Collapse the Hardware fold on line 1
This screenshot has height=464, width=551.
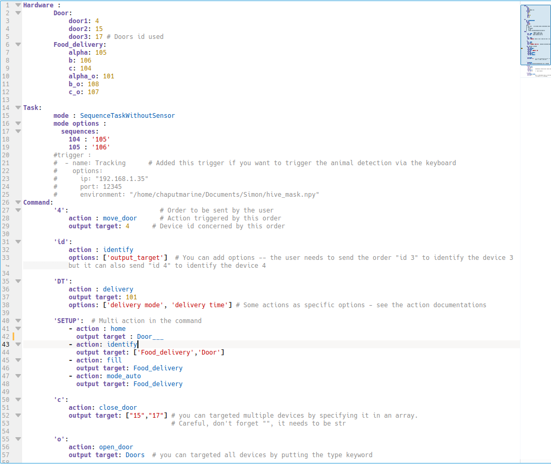tap(18, 5)
